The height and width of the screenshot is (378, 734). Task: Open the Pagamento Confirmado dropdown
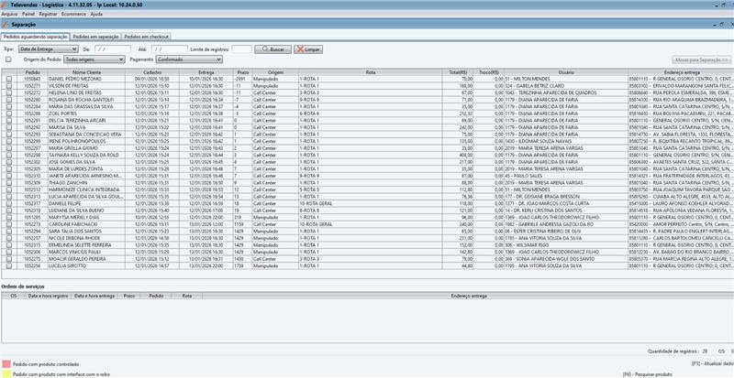click(189, 59)
